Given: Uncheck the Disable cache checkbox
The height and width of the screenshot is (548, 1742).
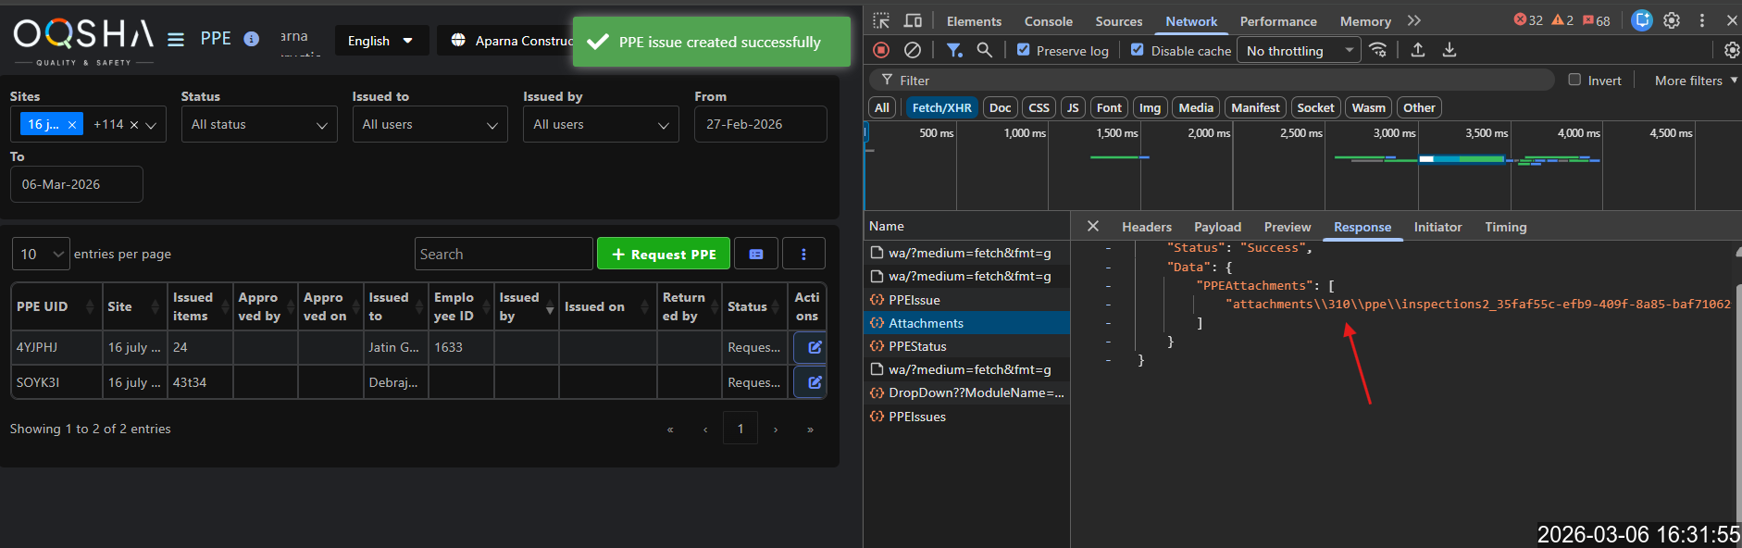Looking at the screenshot, I should click(1138, 50).
